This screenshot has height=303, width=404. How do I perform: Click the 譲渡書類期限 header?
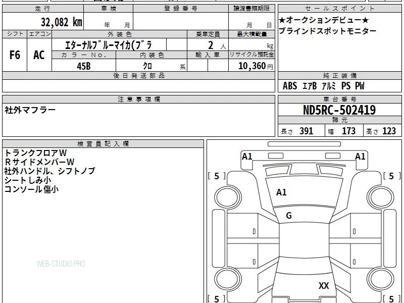pyautogui.click(x=251, y=9)
